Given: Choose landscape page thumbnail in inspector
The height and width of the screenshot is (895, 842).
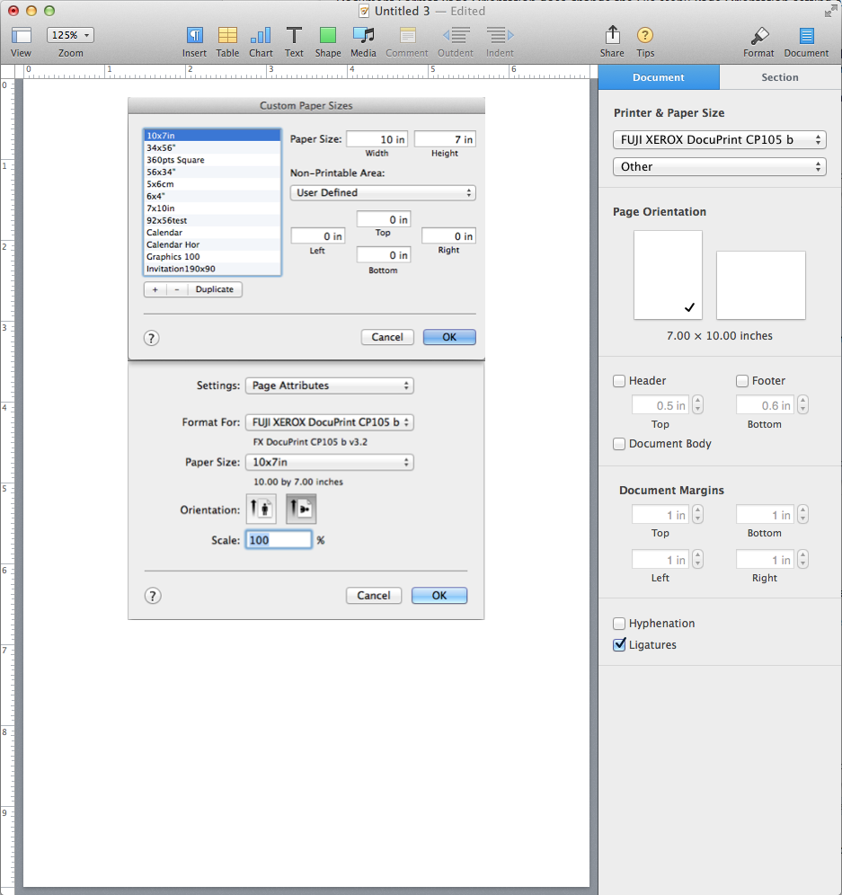Looking at the screenshot, I should tap(761, 286).
